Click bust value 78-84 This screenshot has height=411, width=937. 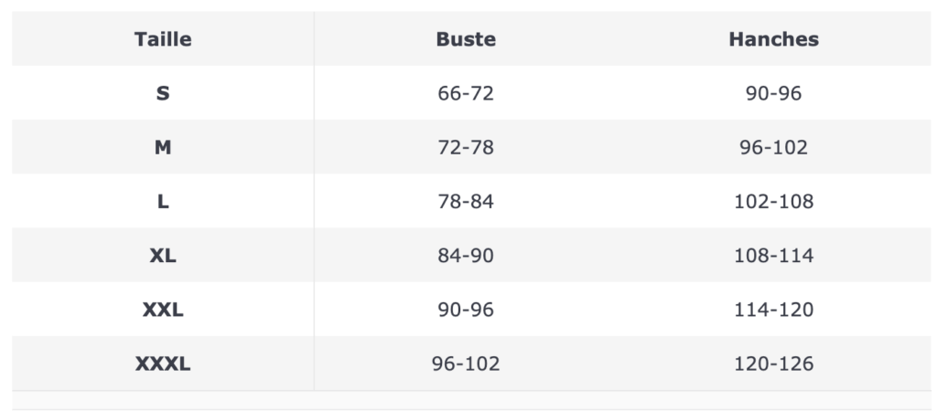[466, 202]
